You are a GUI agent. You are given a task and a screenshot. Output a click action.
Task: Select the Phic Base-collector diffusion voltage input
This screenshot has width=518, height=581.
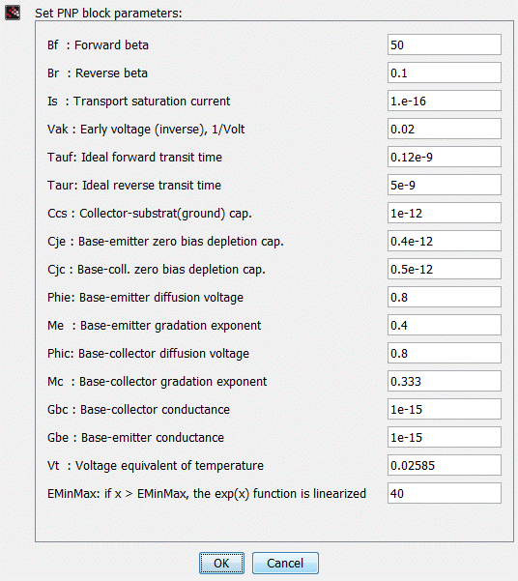tap(445, 353)
